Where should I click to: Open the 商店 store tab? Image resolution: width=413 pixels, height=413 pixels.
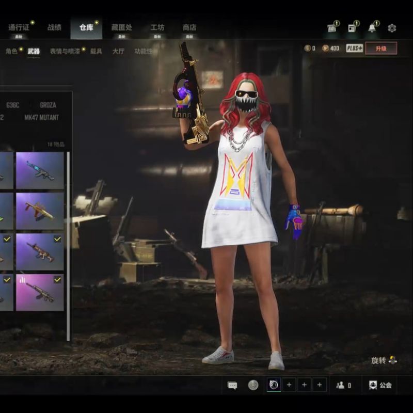pos(189,27)
